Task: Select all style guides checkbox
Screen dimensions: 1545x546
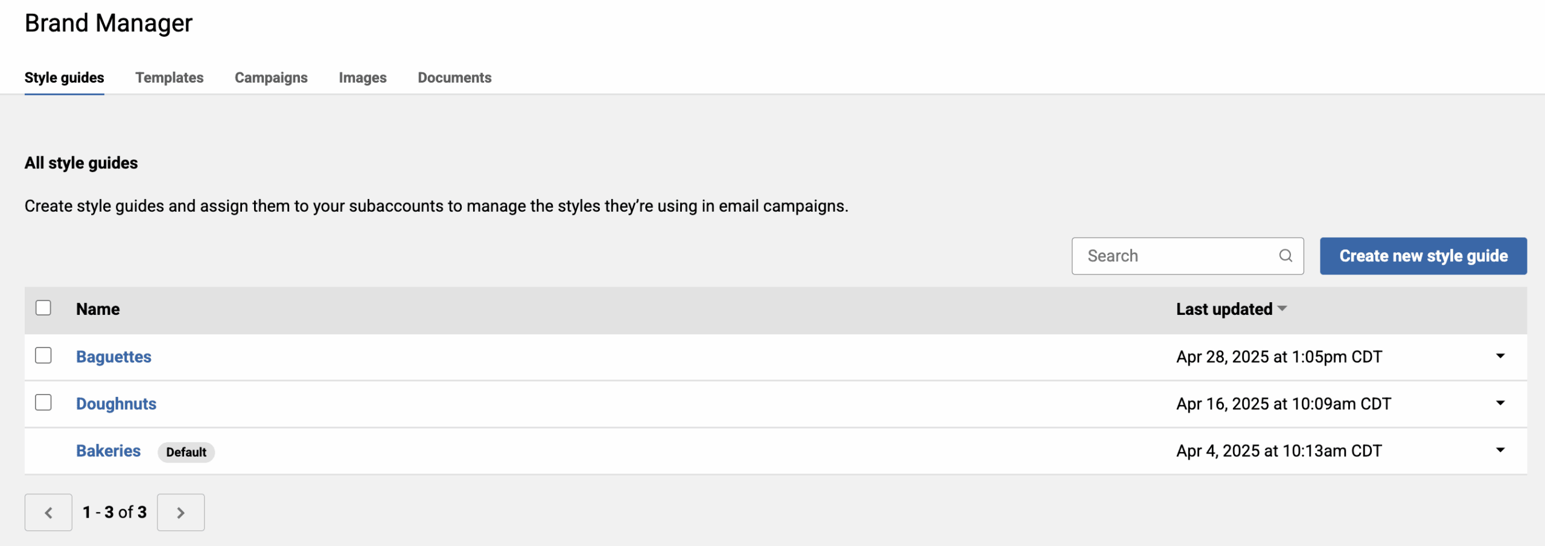Action: point(43,308)
